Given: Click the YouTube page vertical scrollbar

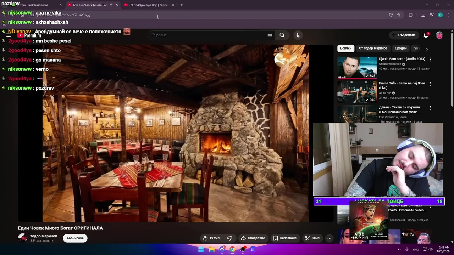Looking at the screenshot, I should (x=452, y=69).
